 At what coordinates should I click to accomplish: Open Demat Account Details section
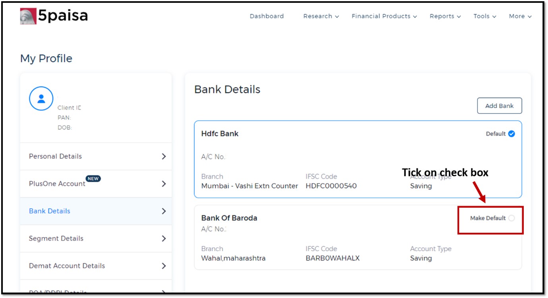(x=96, y=266)
